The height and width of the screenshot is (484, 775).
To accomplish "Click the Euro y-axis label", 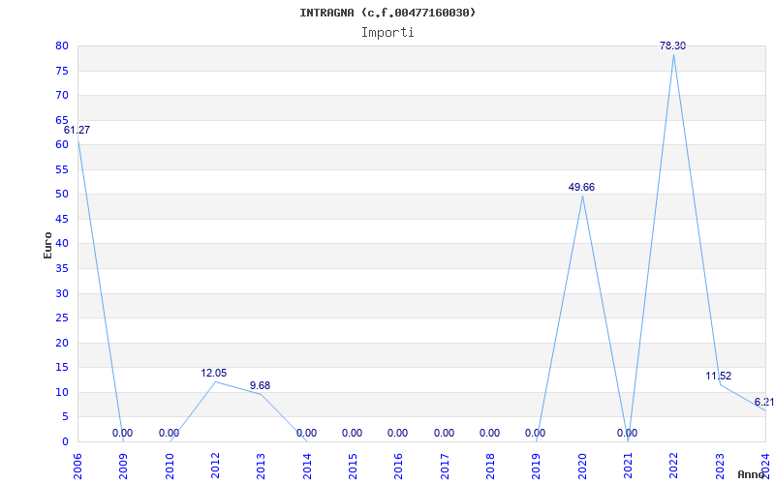I will pyautogui.click(x=47, y=245).
